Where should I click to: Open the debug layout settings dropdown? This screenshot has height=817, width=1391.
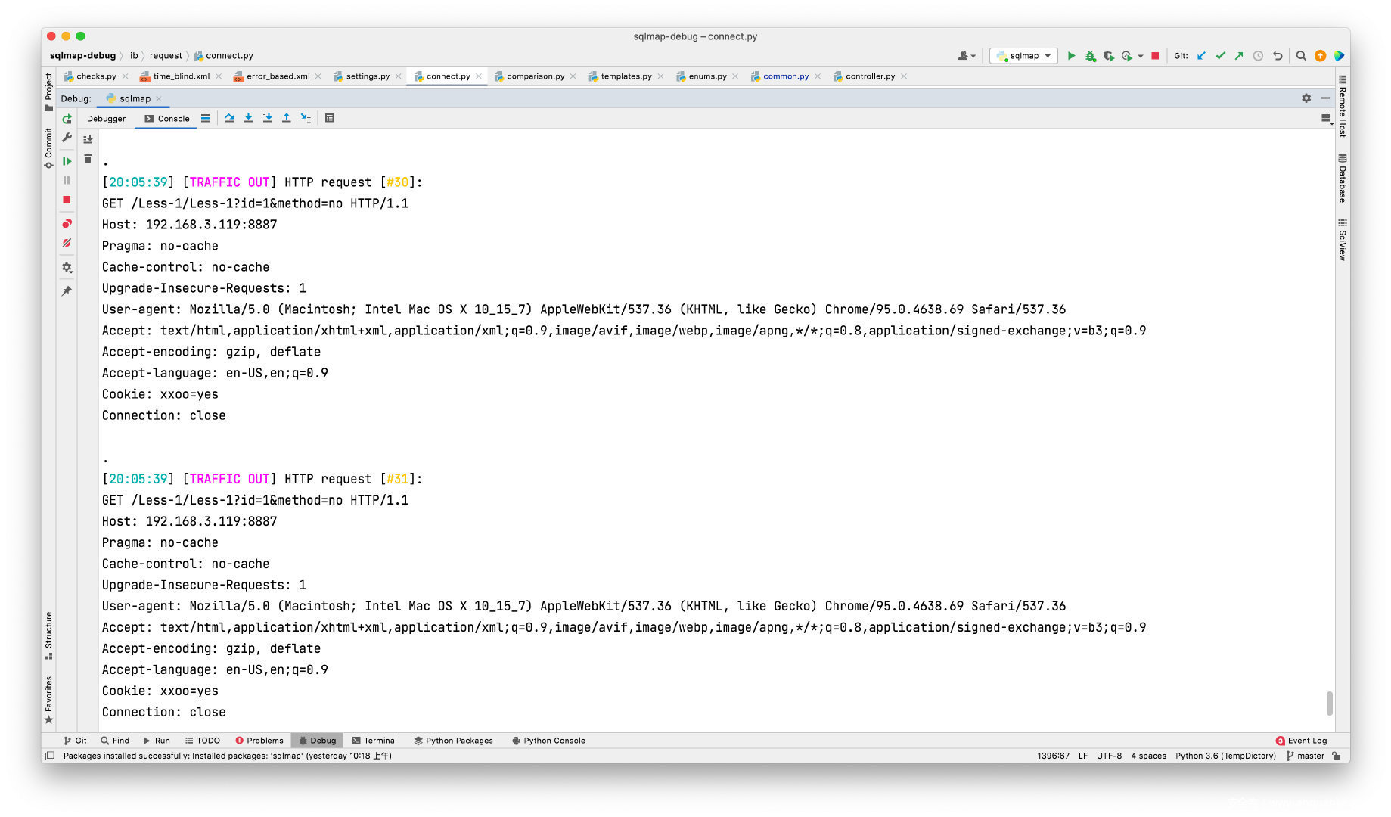pyautogui.click(x=1326, y=119)
